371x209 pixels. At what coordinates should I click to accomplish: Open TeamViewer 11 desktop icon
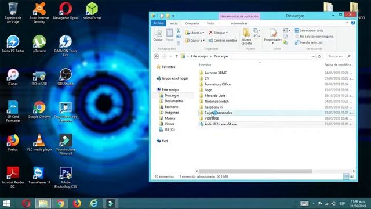point(39,175)
